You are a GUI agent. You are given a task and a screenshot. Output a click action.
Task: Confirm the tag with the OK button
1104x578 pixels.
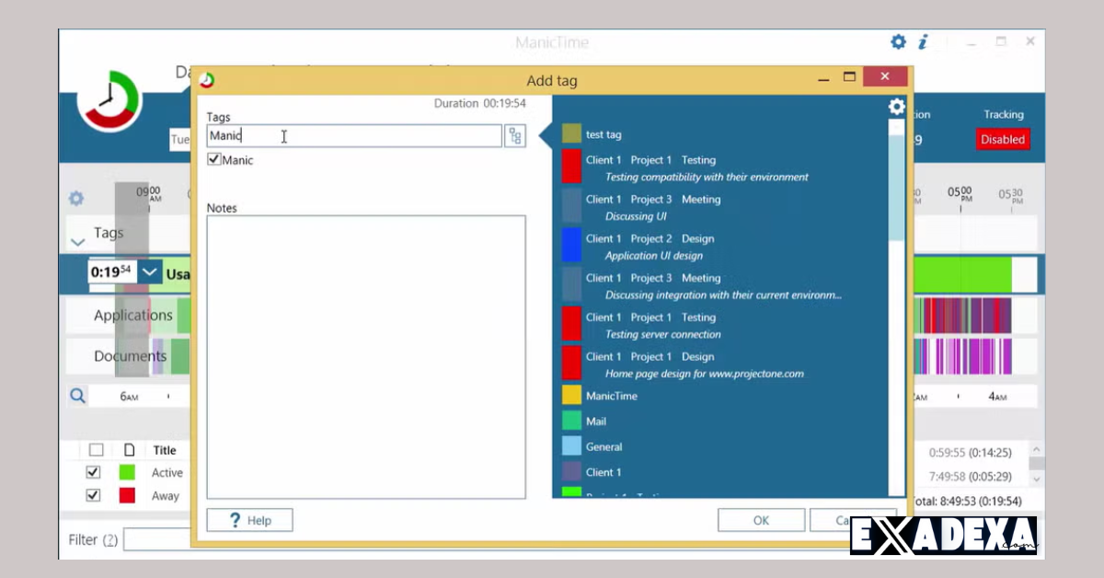point(761,519)
